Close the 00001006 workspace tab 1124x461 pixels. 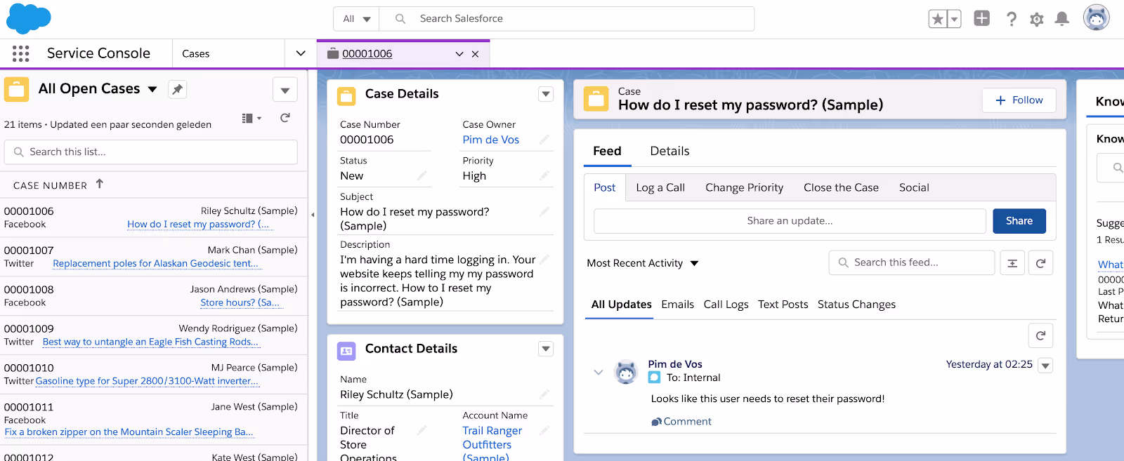476,54
